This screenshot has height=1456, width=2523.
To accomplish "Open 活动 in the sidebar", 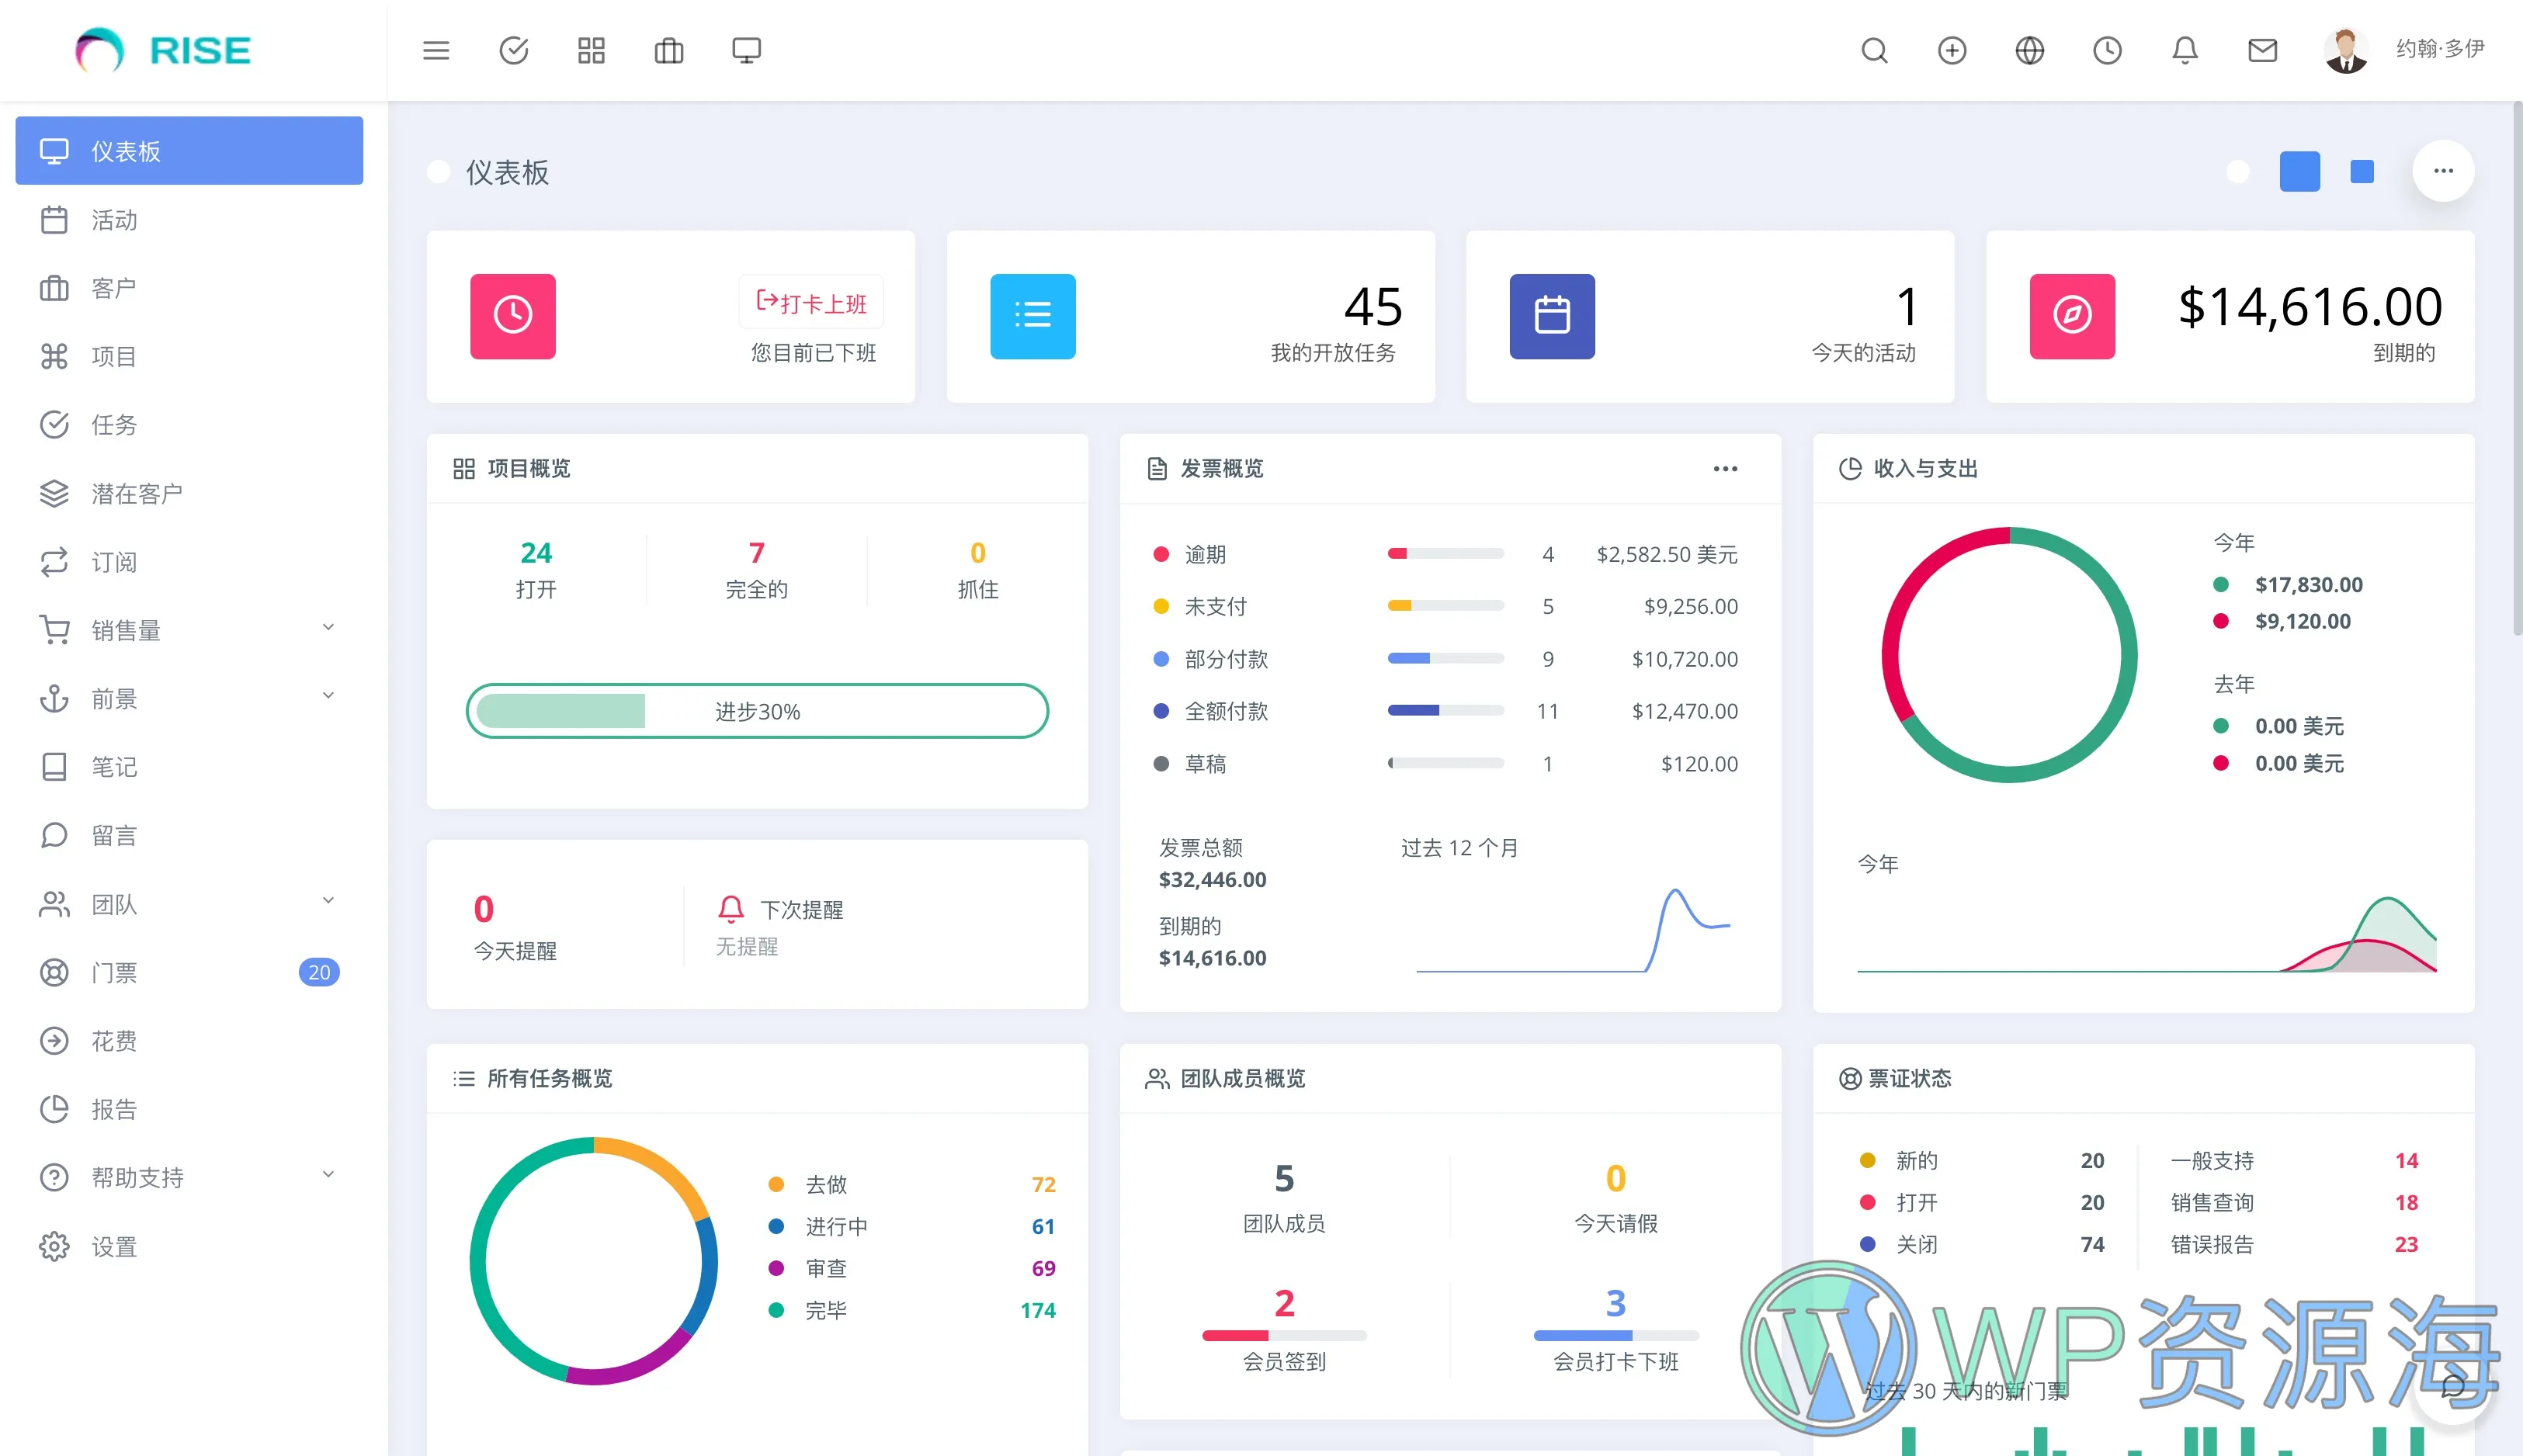I will pos(189,220).
